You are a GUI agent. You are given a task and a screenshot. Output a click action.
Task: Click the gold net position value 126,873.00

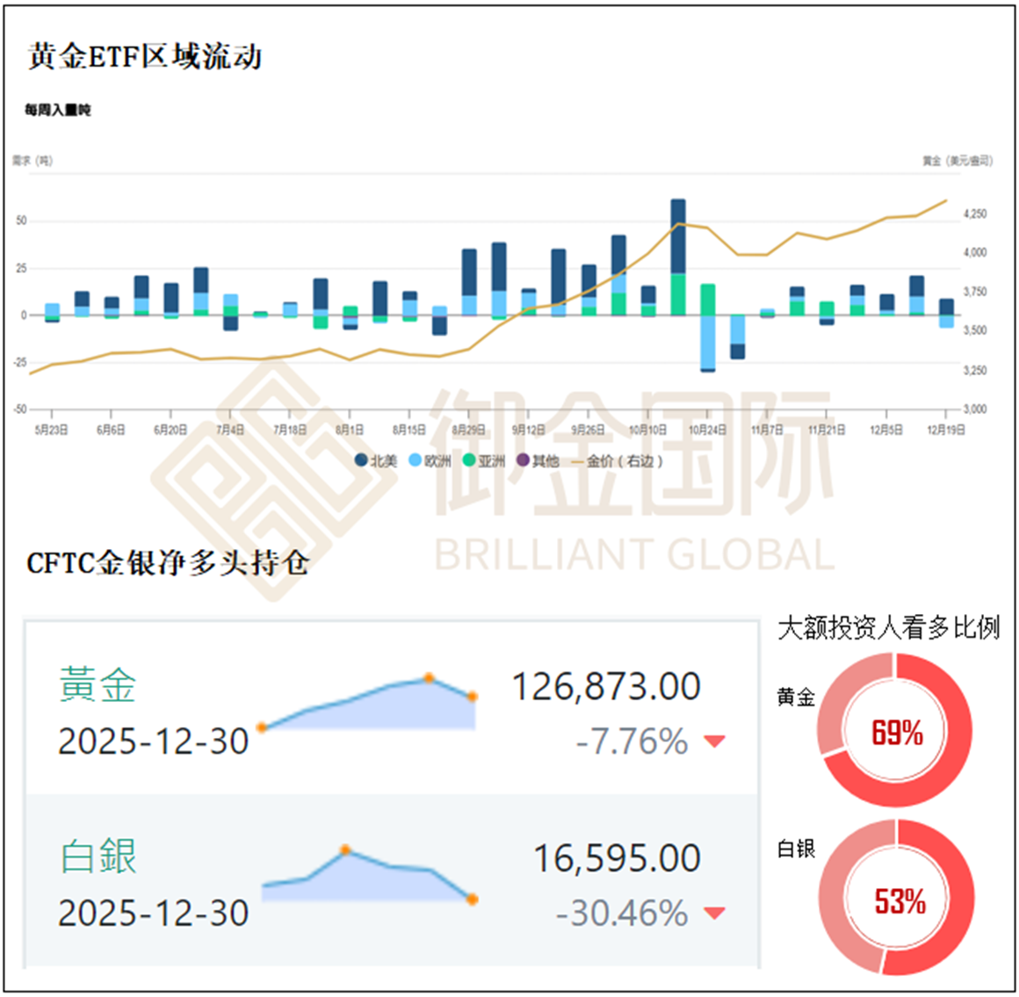[606, 687]
